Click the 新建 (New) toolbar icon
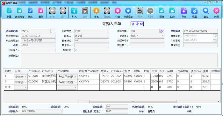 9,11
